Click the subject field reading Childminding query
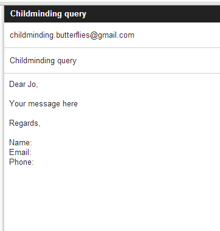The image size is (220, 231). (x=112, y=61)
